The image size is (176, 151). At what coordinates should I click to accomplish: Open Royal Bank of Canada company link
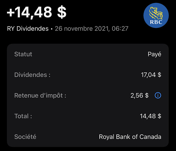point(130,137)
